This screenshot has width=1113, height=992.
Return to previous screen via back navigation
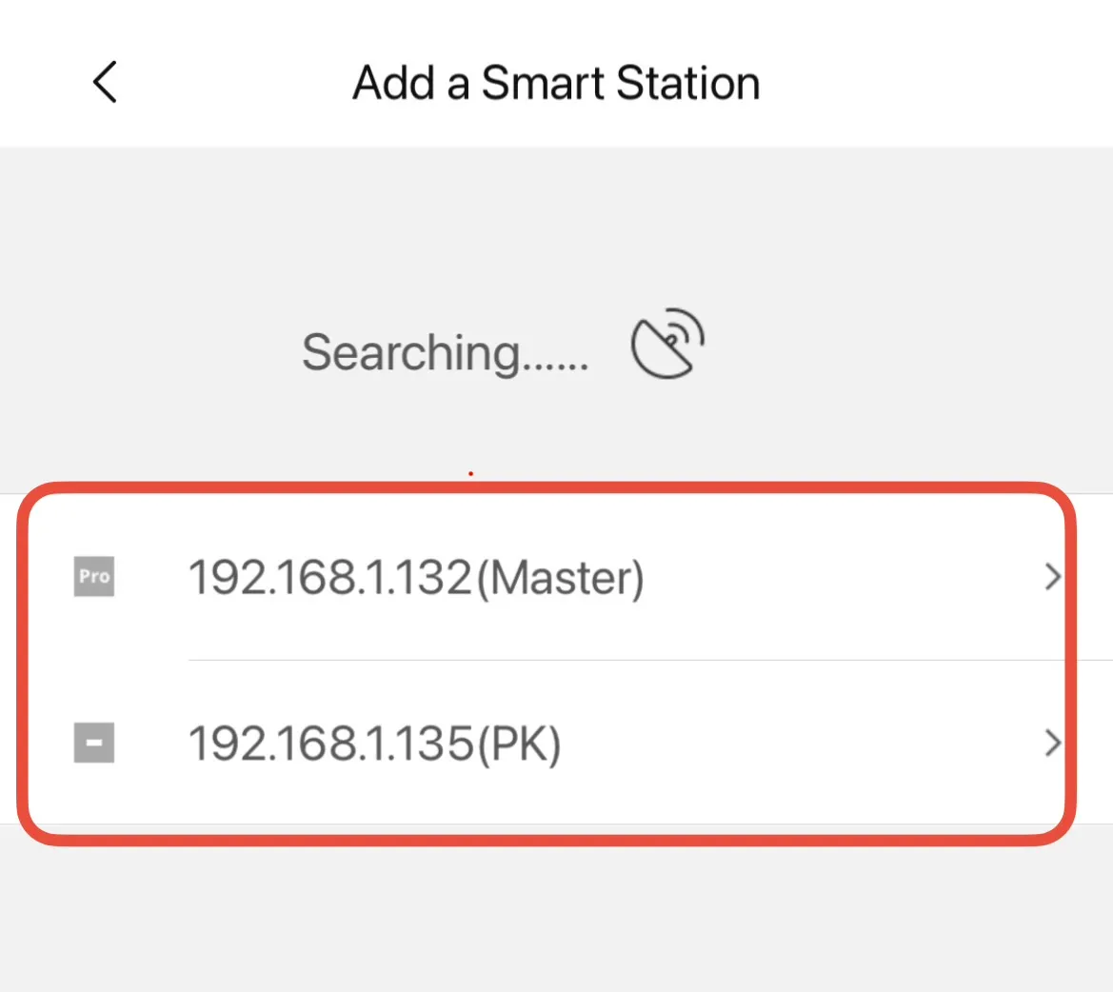[104, 82]
